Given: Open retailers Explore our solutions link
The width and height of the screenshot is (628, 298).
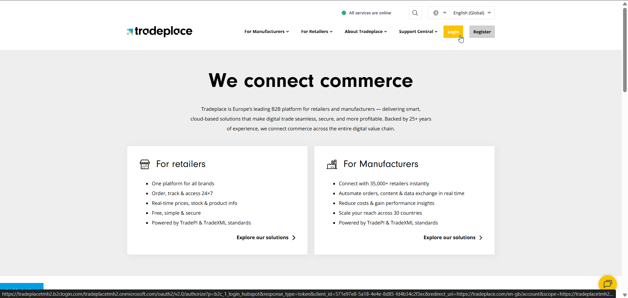Looking at the screenshot, I should (x=262, y=238).
